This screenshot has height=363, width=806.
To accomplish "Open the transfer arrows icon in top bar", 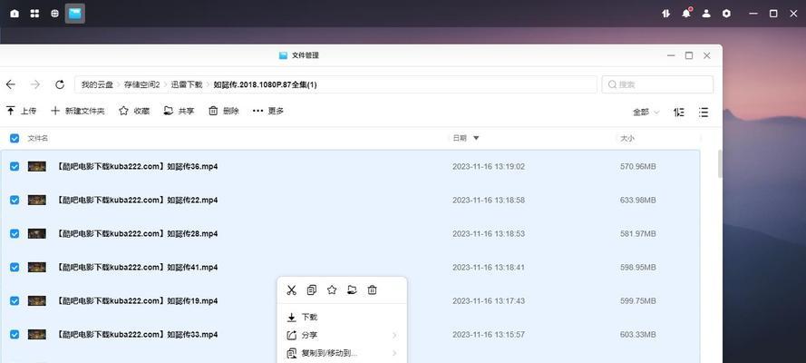I will click(666, 14).
